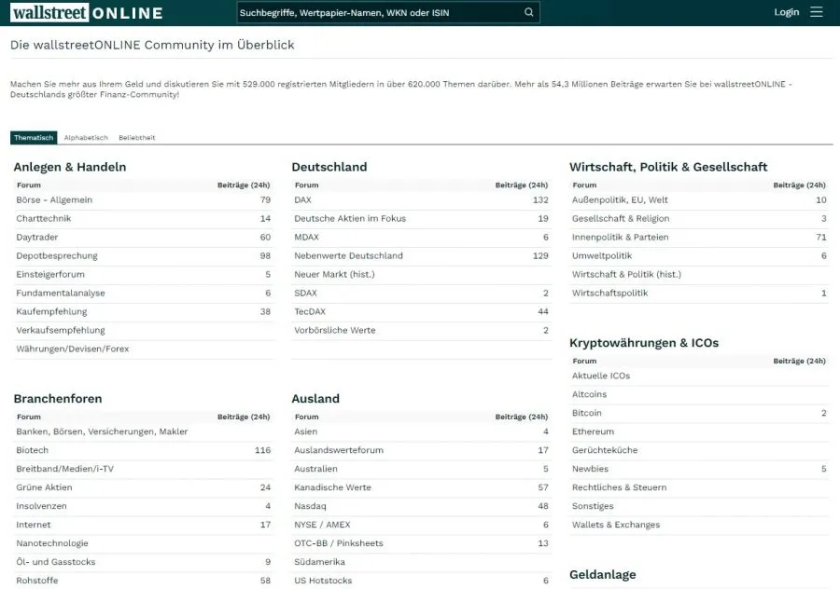Open the Biotech forum
The height and width of the screenshot is (589, 840).
point(32,450)
